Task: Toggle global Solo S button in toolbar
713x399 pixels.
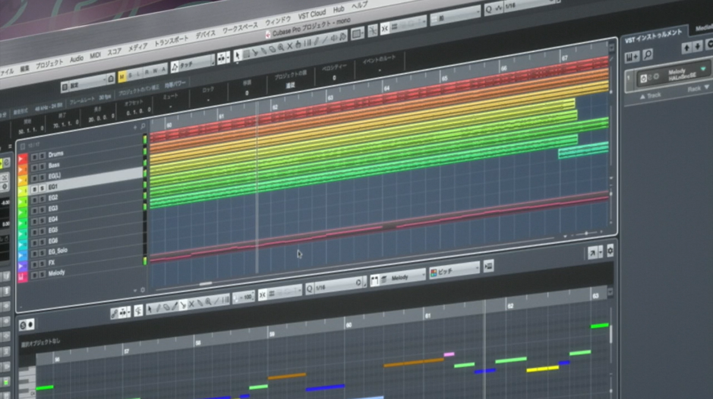Action: (130, 75)
